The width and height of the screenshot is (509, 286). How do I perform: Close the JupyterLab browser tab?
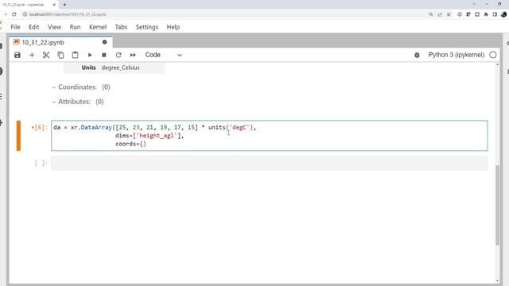click(54, 5)
